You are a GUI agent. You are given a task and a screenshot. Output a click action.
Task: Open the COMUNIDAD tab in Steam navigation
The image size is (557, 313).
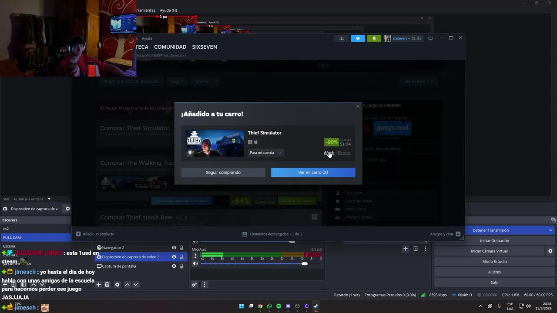click(170, 47)
